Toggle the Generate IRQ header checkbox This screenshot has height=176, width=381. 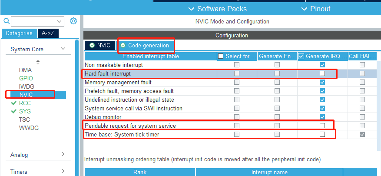(x=301, y=56)
